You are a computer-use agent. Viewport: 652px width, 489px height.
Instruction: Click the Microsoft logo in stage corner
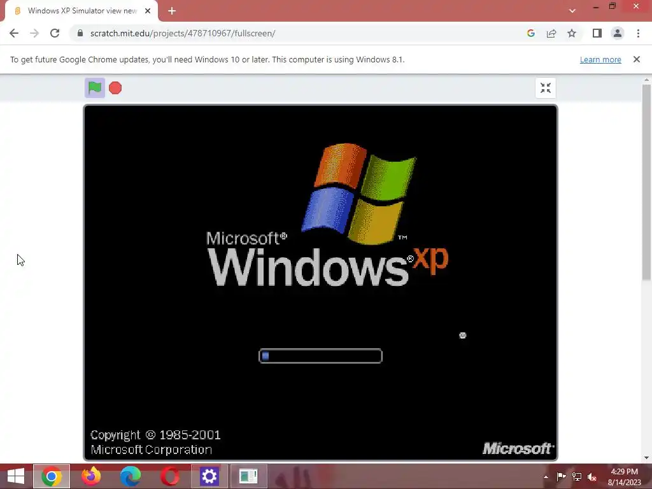click(x=518, y=448)
